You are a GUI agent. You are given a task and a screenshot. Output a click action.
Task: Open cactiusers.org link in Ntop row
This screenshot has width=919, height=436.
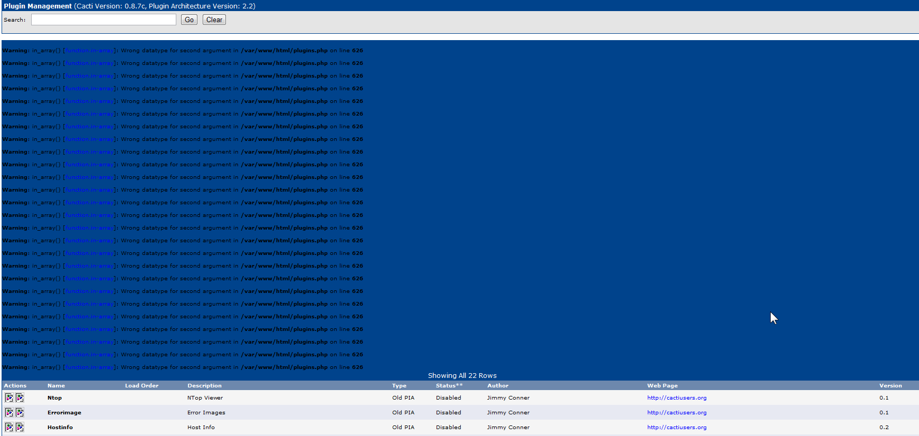point(677,398)
